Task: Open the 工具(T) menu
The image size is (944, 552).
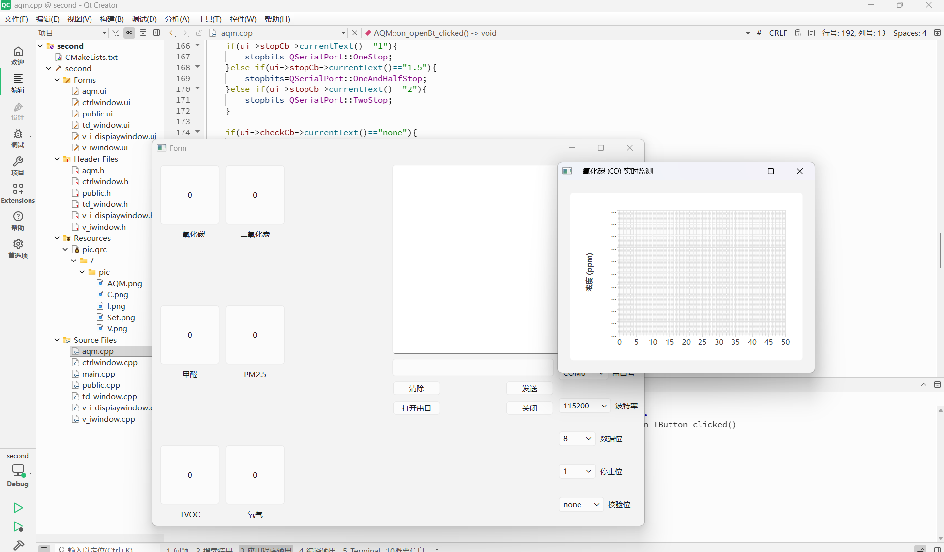Action: [x=210, y=19]
